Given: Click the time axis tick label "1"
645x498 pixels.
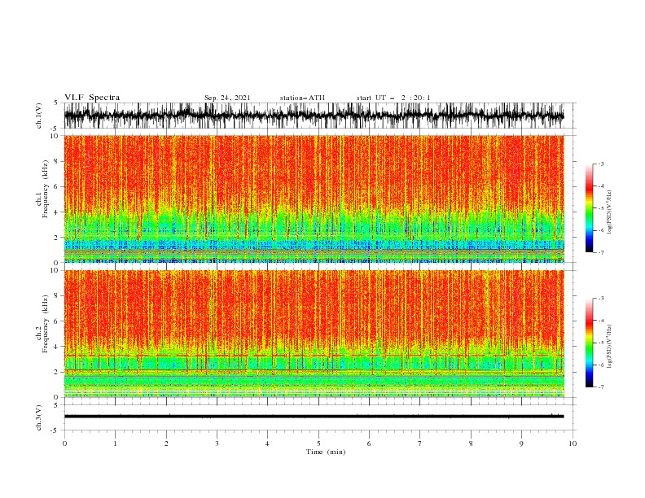Looking at the screenshot, I should tap(115, 443).
